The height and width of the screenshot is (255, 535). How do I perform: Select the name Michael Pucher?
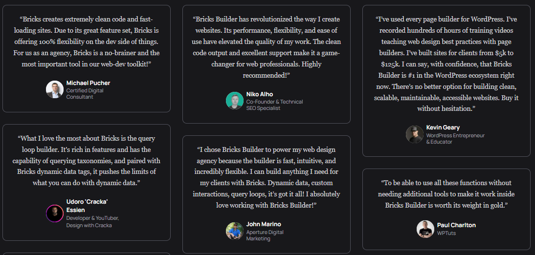pyautogui.click(x=88, y=83)
